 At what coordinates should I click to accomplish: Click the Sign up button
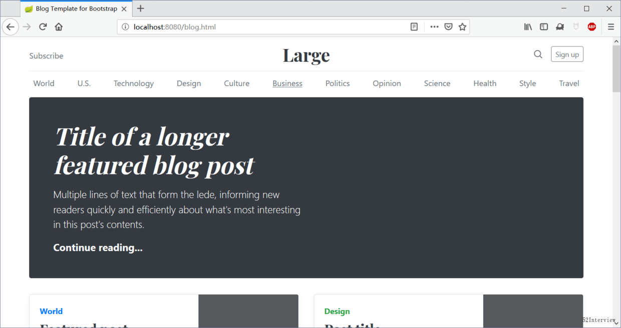(567, 54)
